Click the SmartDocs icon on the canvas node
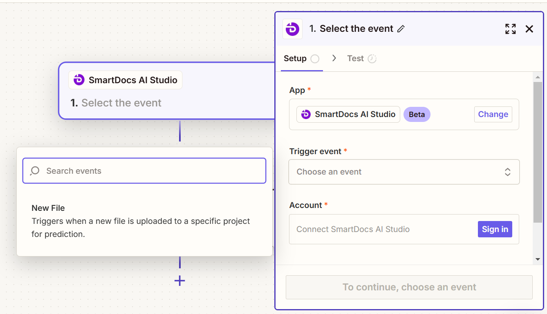This screenshot has height=314, width=547. (x=79, y=80)
